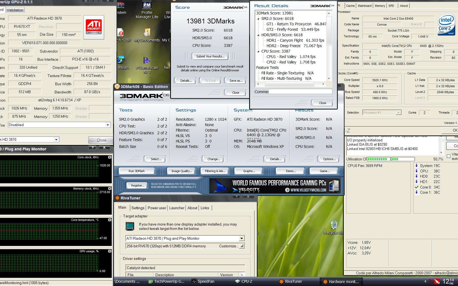
Task: Close the Memory clock graph panel
Action: pyautogui.click(x=110, y=188)
